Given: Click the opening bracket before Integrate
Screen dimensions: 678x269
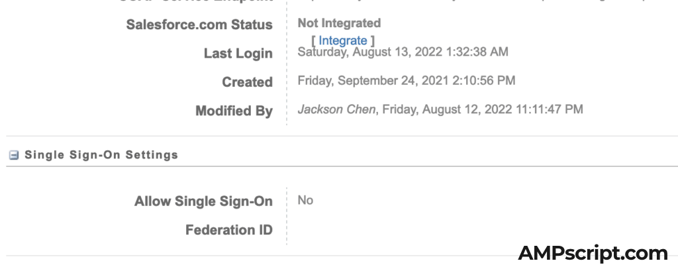Looking at the screenshot, I should 313,41.
